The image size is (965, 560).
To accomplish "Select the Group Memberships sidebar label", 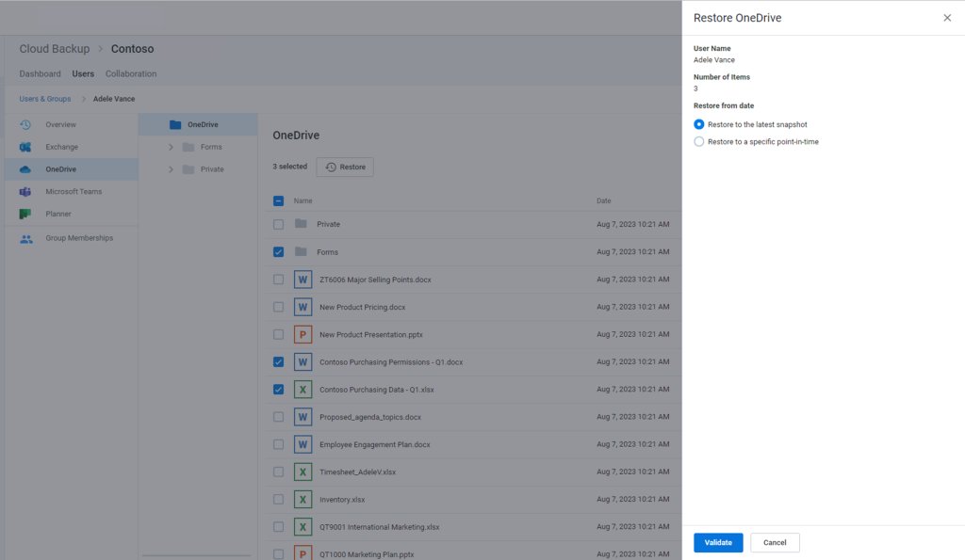I will click(x=79, y=238).
